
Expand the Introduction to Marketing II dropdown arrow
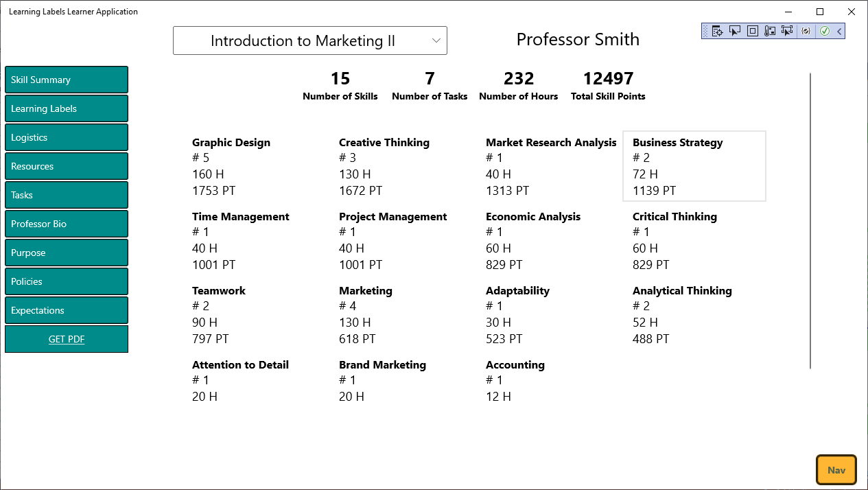tap(436, 40)
